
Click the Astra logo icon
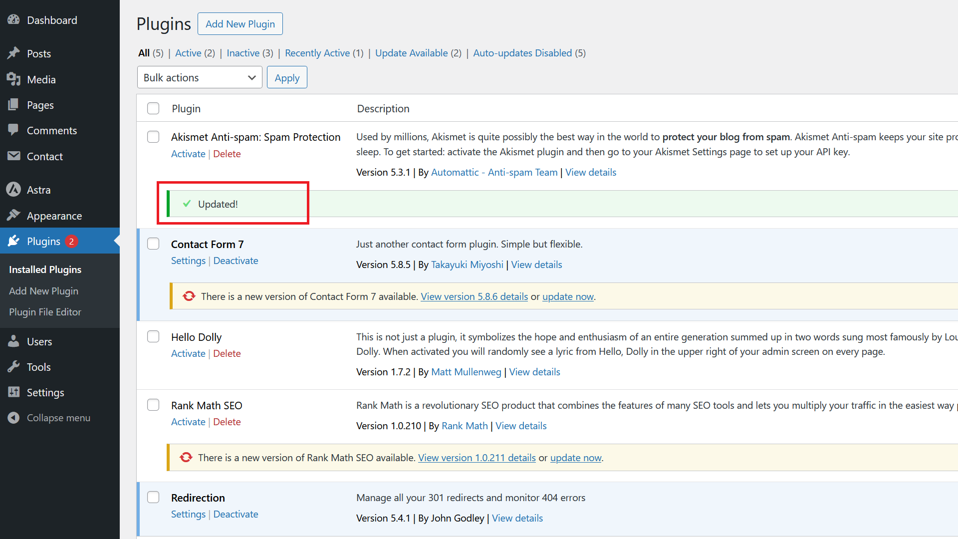13,190
